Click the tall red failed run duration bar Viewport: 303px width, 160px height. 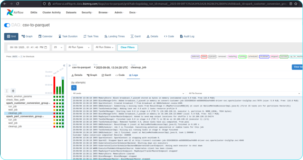click(x=54, y=85)
